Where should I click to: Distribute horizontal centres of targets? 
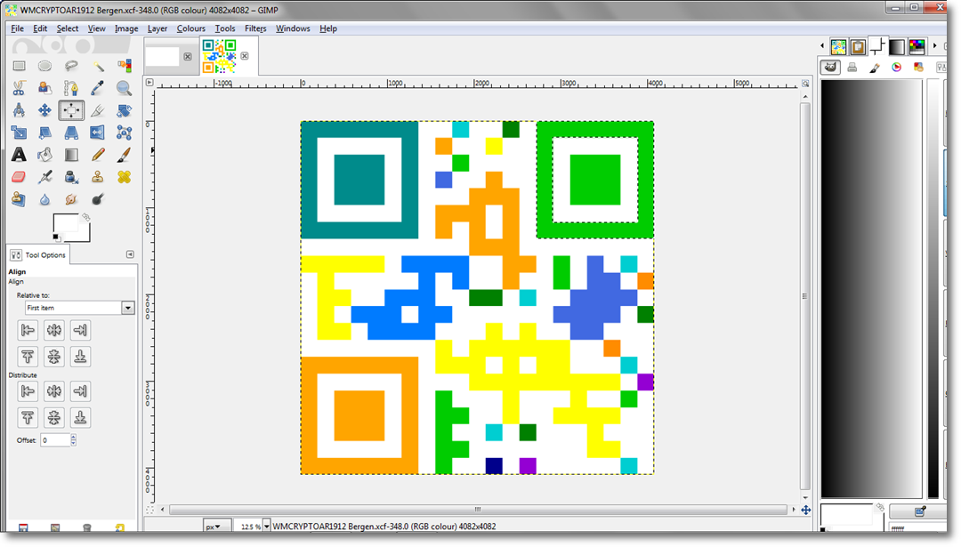pyautogui.click(x=54, y=391)
